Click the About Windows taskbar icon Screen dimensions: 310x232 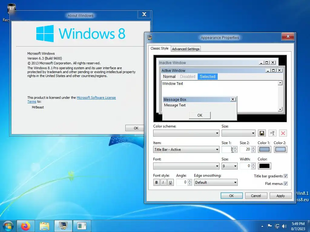[x=82, y=226]
